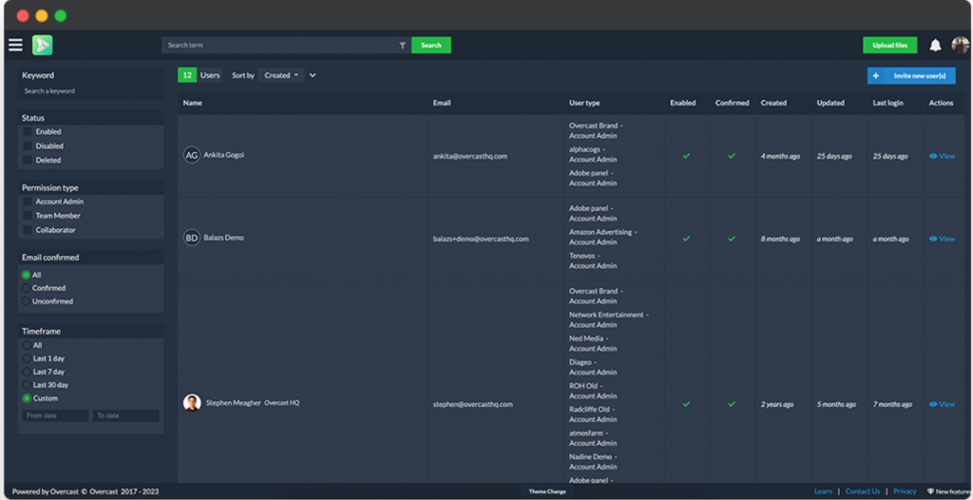Screen dimensions: 973x500
Task: Open the Sort by Created dropdown
Action: pos(281,75)
